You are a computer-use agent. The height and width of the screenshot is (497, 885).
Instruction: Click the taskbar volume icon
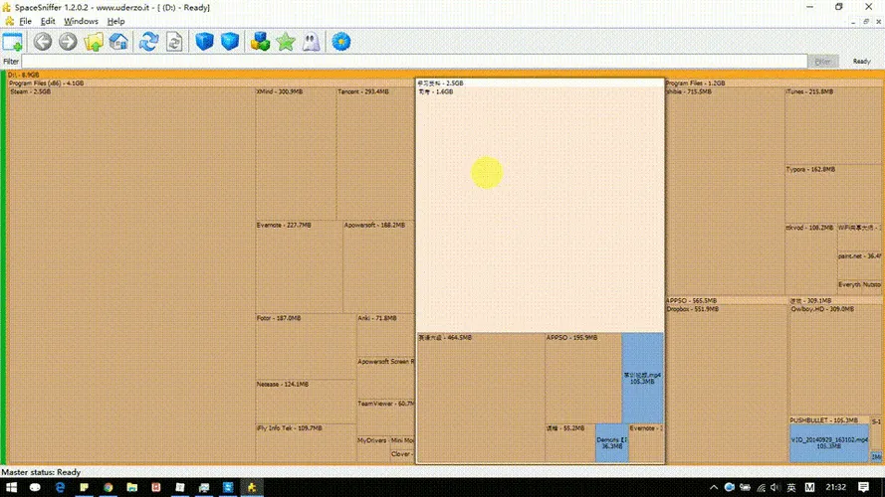pyautogui.click(x=775, y=487)
